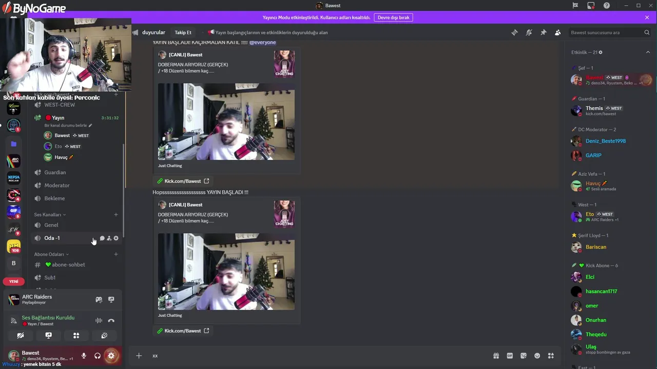
Task: Toggle camera in voice panel
Action: point(21,336)
